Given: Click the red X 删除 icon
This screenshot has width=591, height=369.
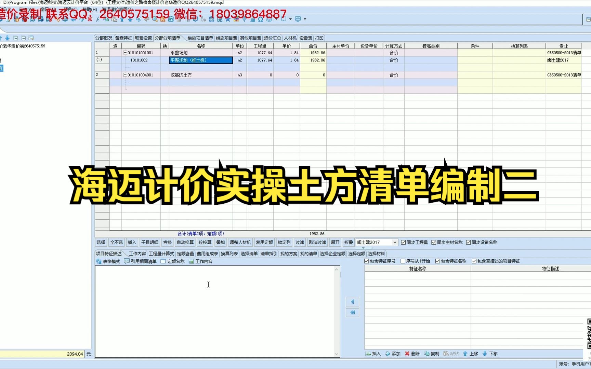Looking at the screenshot, I should [x=407, y=354].
